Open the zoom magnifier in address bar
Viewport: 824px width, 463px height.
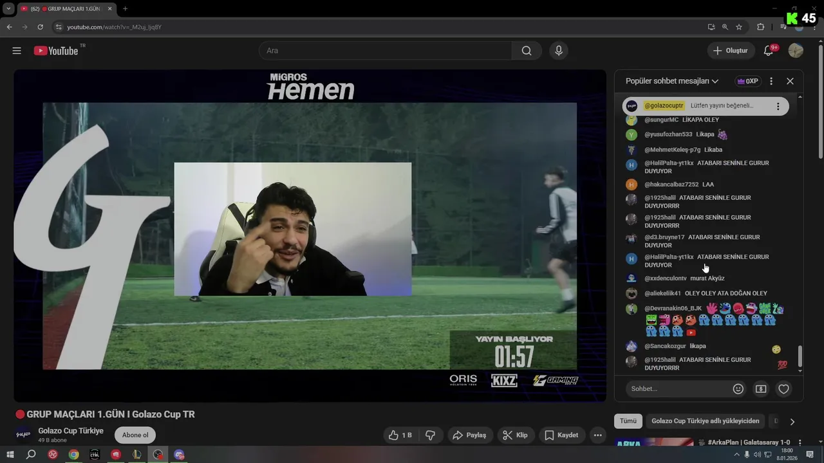point(725,27)
